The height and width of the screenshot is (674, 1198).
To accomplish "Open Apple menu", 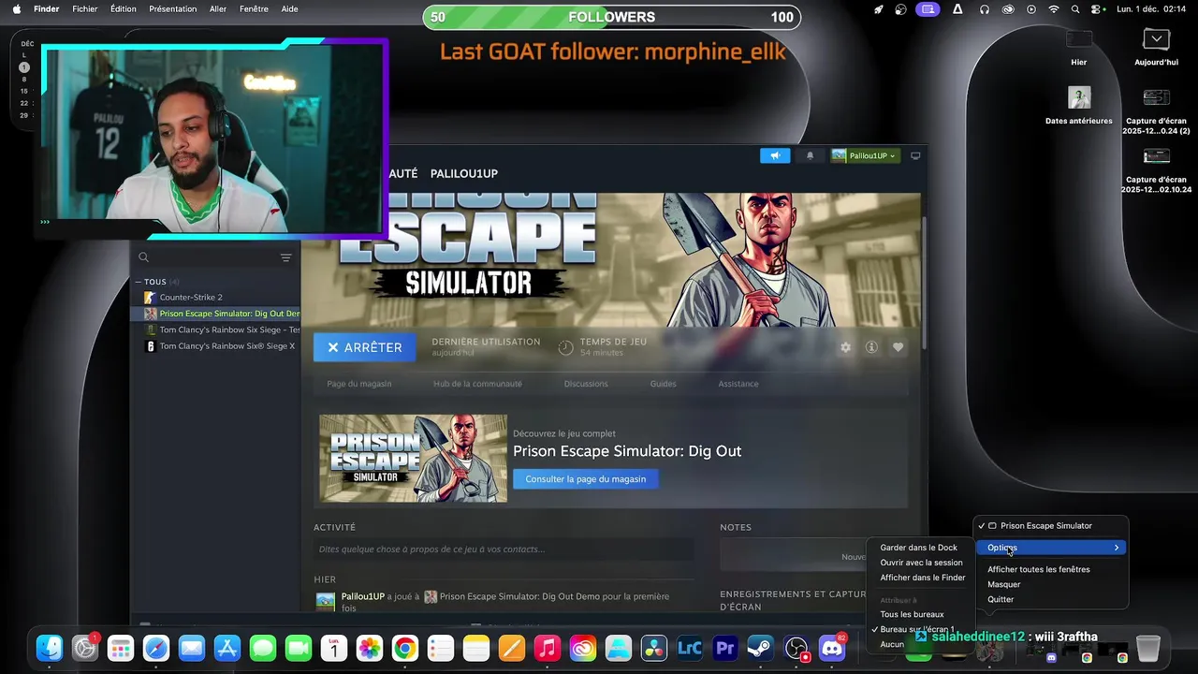I will [16, 9].
